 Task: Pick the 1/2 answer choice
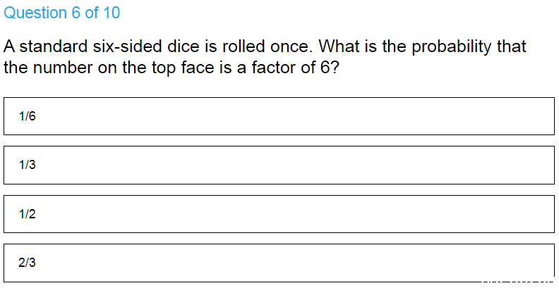pos(279,214)
